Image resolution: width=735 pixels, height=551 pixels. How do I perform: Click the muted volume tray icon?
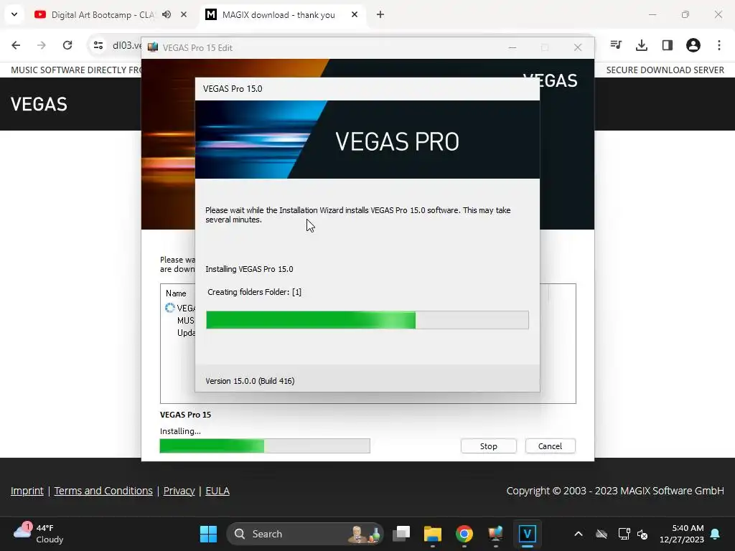click(642, 534)
